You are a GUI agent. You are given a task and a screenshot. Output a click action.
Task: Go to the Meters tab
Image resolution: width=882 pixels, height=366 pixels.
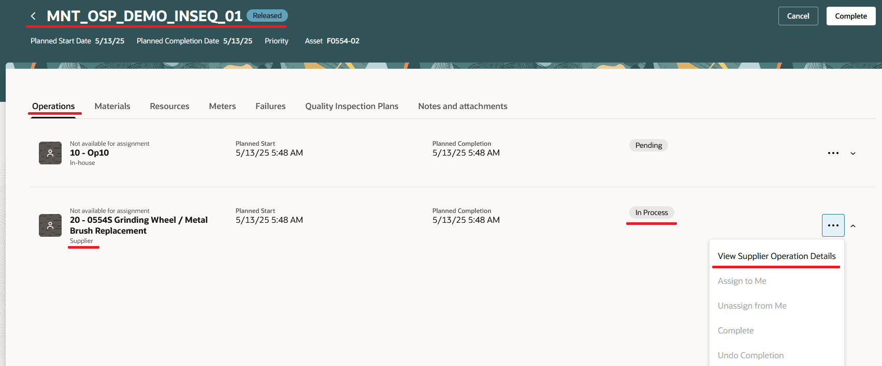pos(222,106)
